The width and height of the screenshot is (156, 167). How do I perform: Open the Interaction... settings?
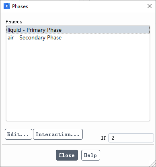58,134
